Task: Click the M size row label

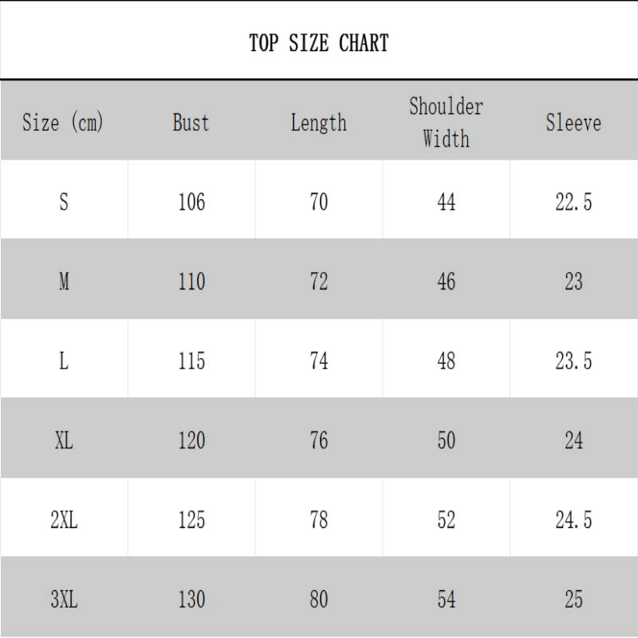Action: 64,282
